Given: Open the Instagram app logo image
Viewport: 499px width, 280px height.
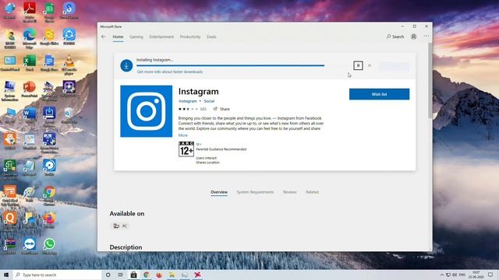Looking at the screenshot, I should tap(146, 111).
